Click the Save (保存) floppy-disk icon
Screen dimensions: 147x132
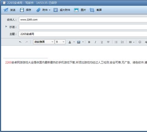point(22,10)
